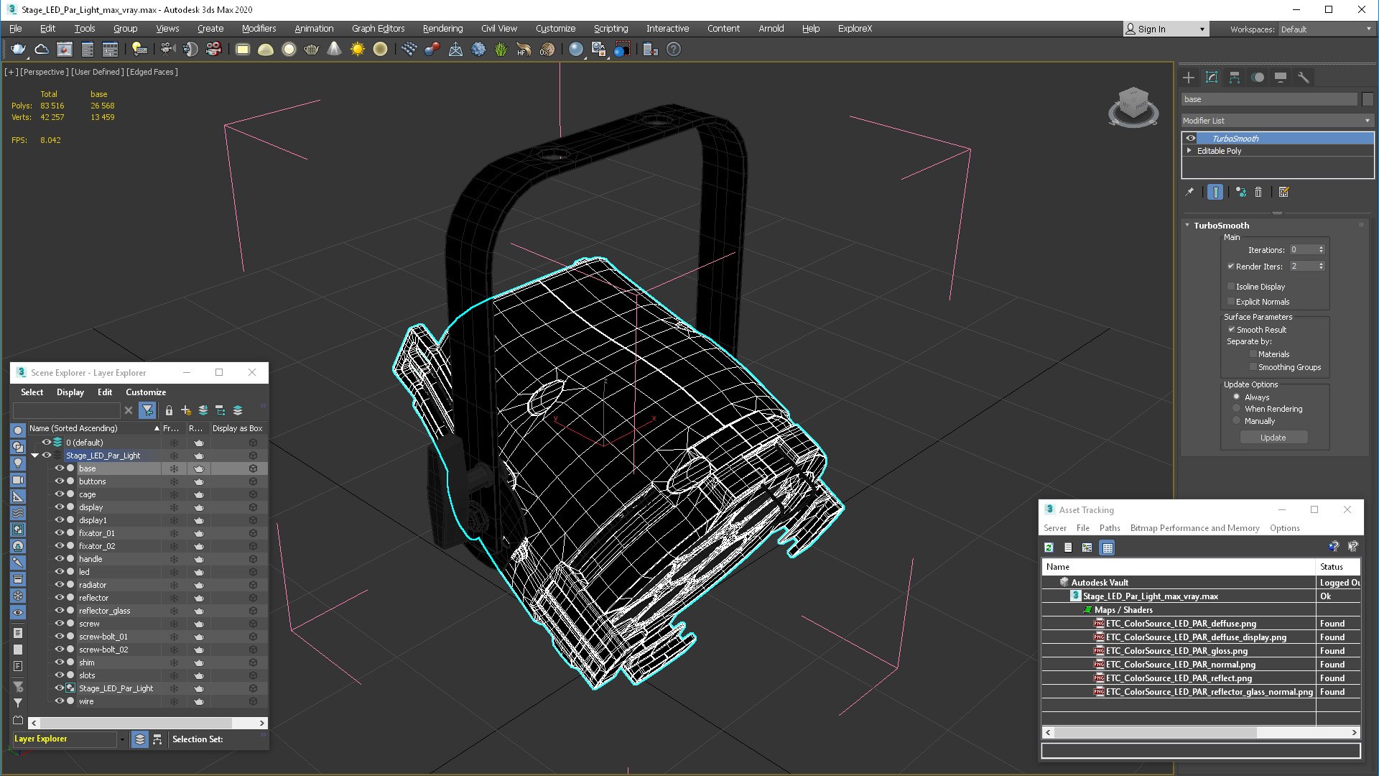Uncheck the Smooth Result checkbox
The image size is (1379, 776).
[x=1231, y=330]
